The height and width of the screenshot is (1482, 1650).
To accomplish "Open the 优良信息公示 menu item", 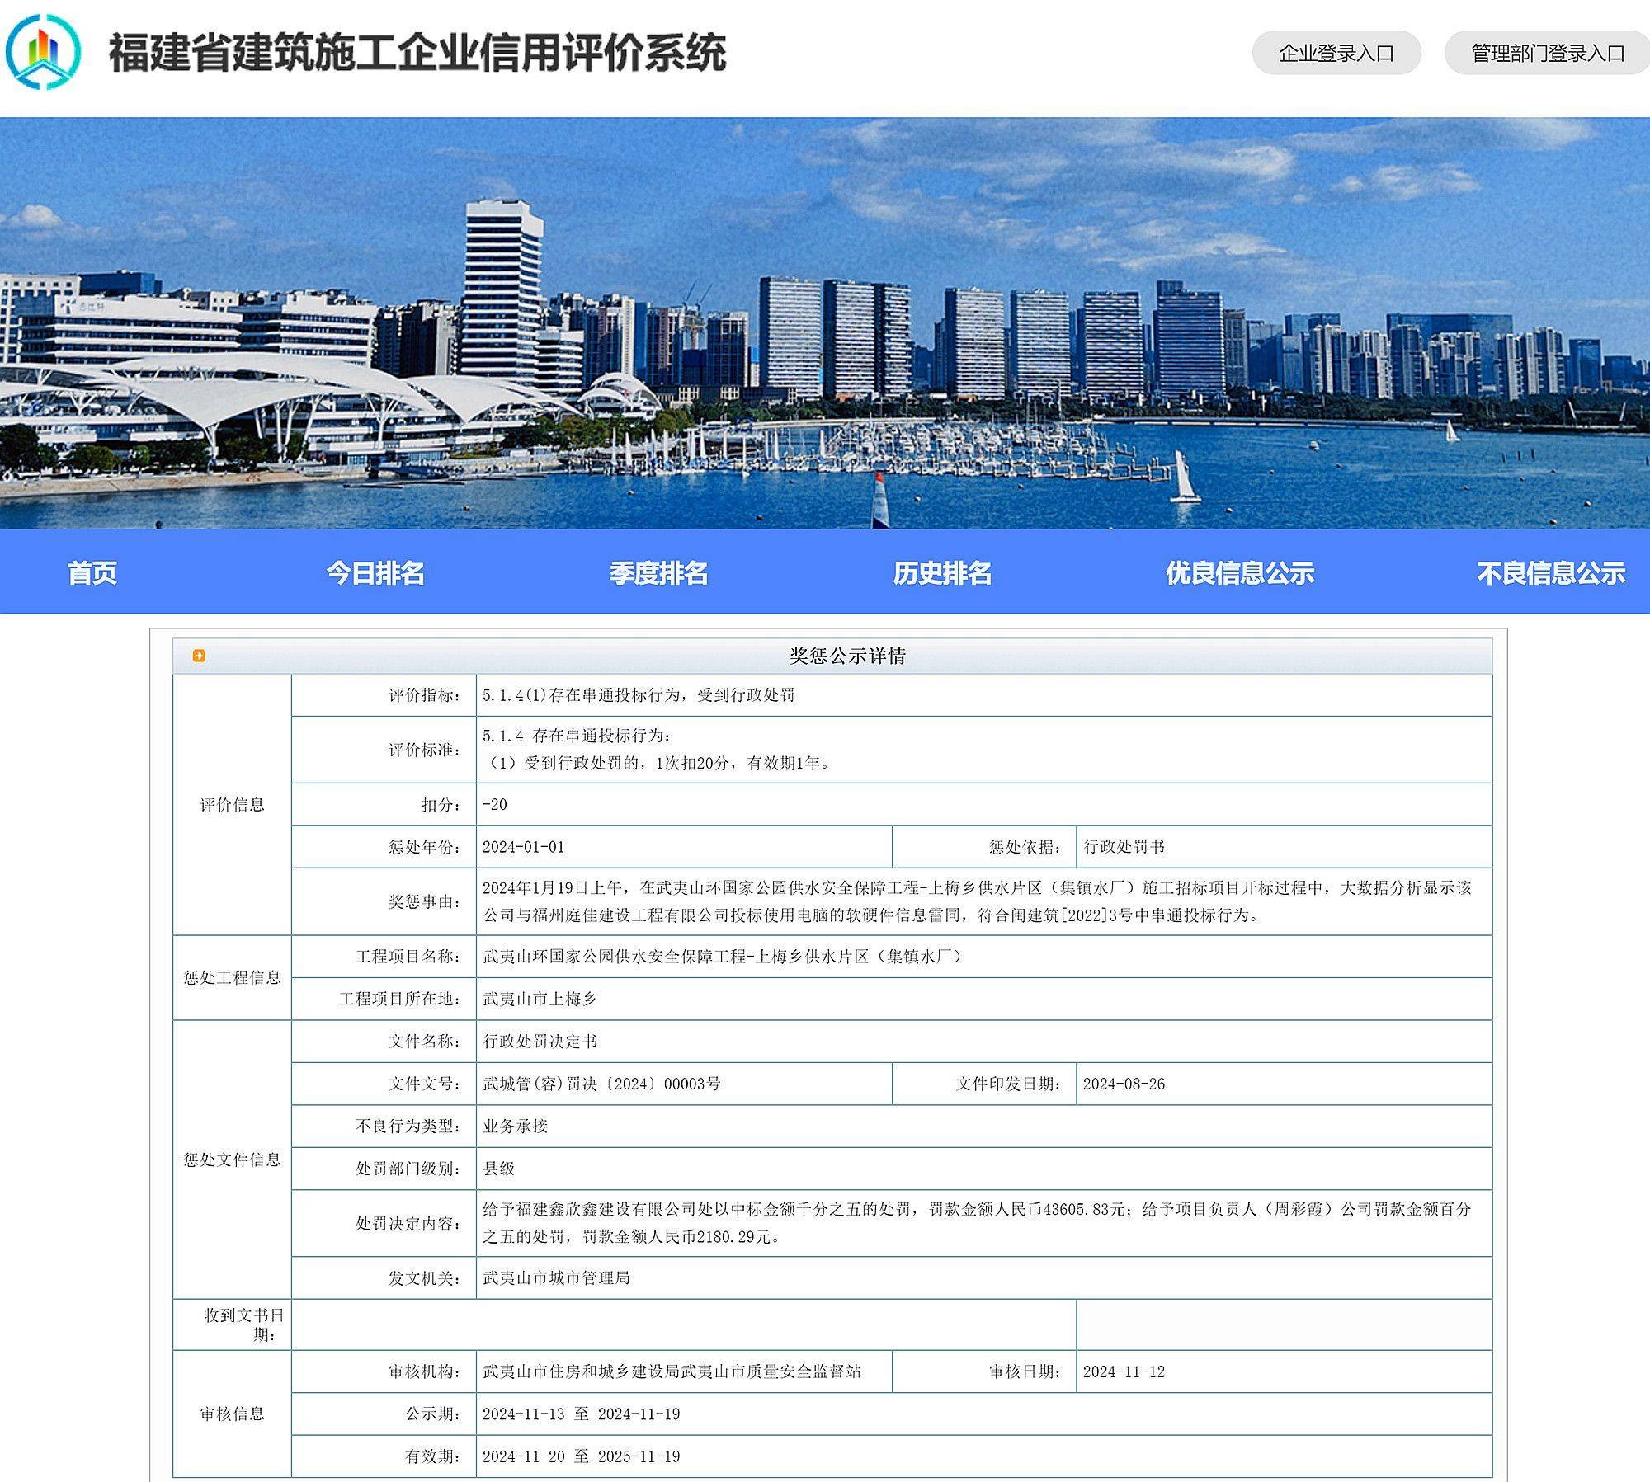I will point(1240,572).
